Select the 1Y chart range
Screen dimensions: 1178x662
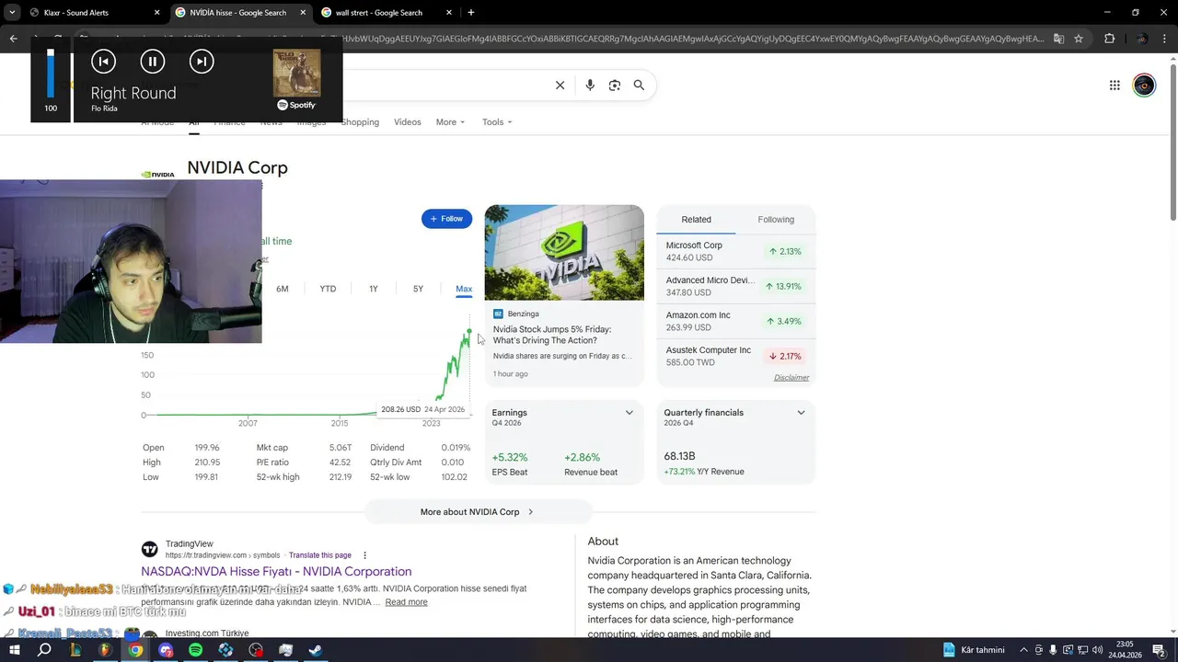tap(374, 289)
